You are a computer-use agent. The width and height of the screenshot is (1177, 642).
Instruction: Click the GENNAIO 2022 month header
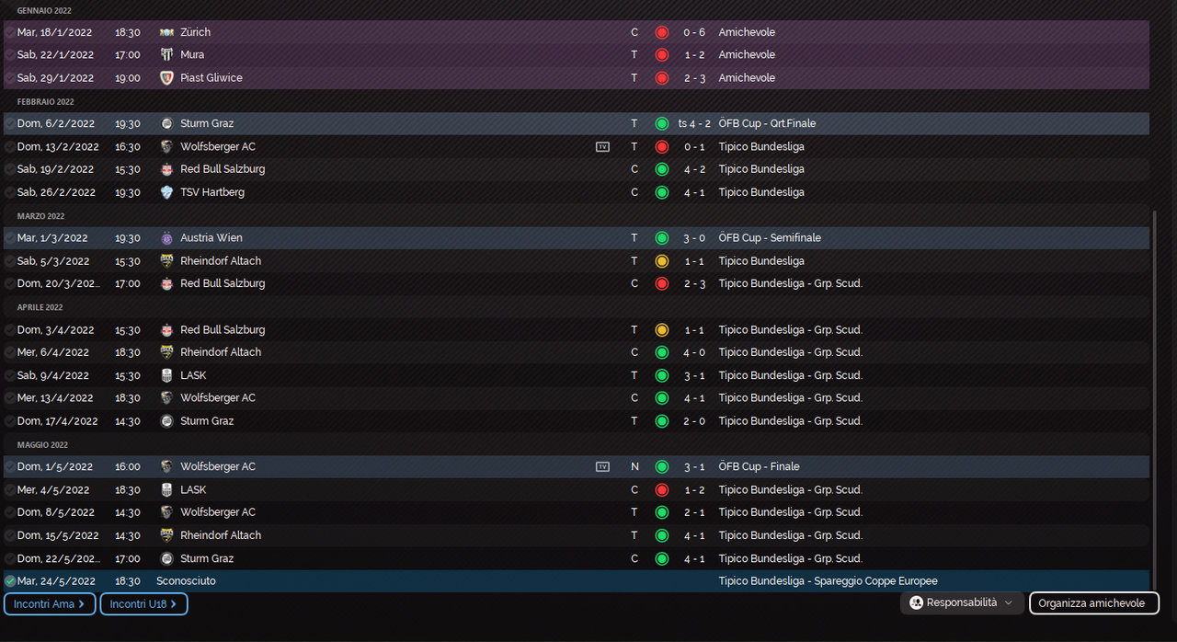(x=44, y=10)
